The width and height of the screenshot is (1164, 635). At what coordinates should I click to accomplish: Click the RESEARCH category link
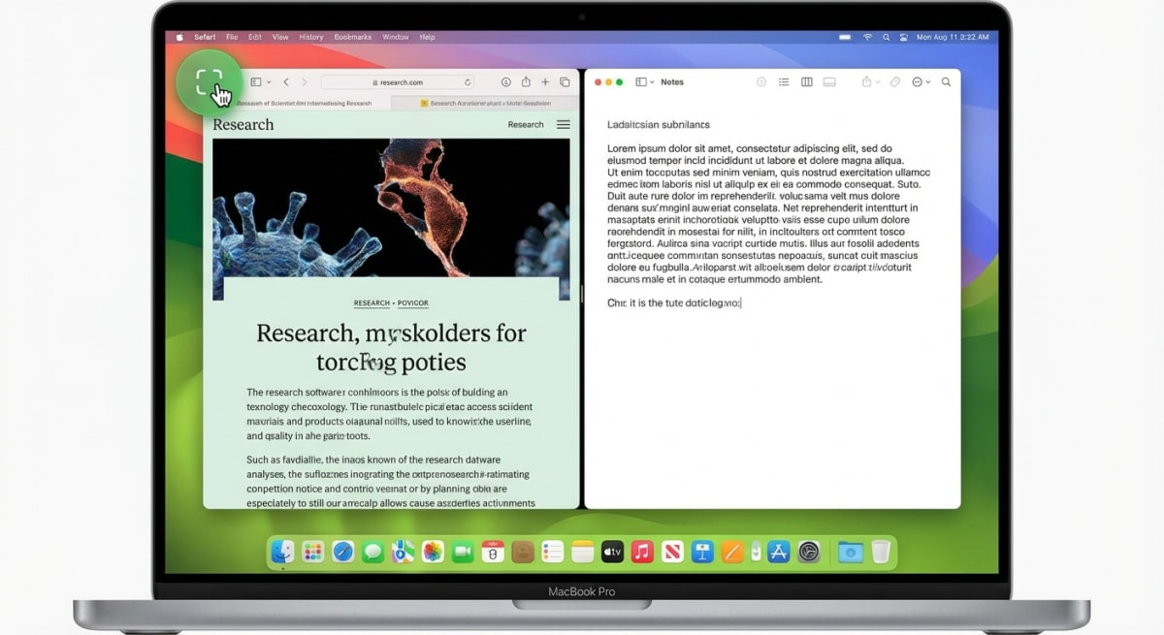click(372, 303)
